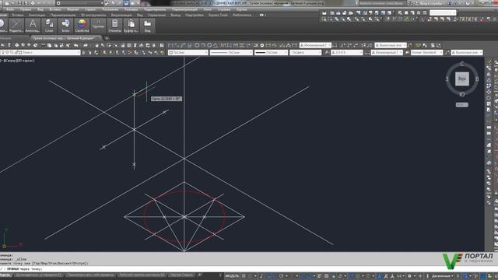Add a new layout with plus icon

pos(200,275)
